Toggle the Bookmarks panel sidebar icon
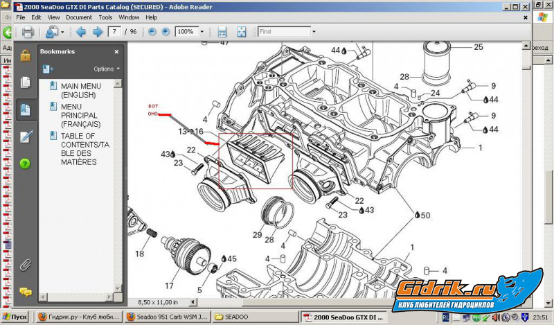 point(26,109)
